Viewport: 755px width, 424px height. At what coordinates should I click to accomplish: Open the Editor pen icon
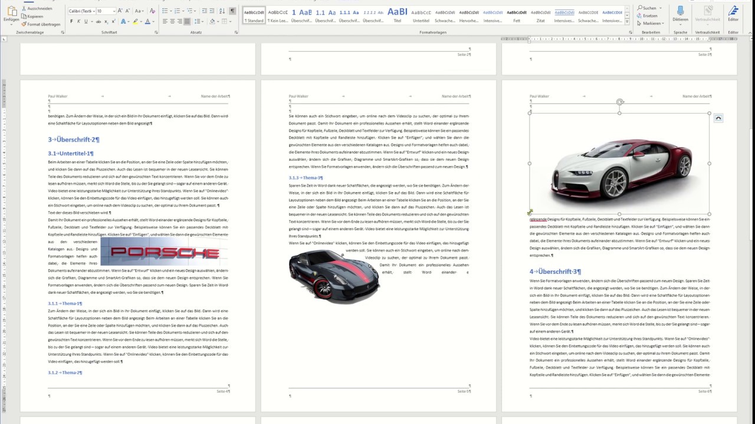[x=733, y=12]
